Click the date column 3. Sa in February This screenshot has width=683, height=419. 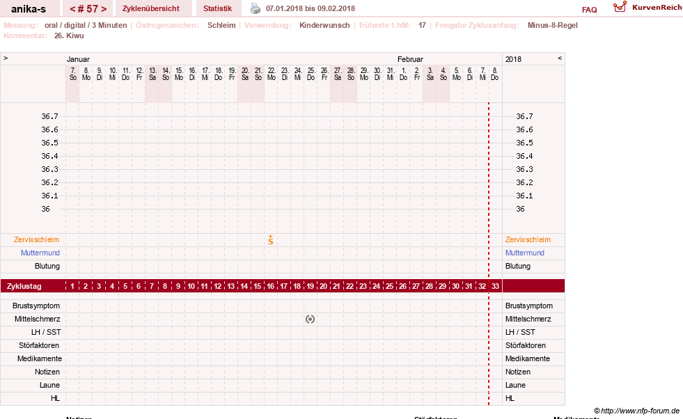point(430,74)
